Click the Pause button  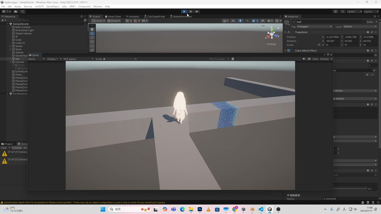coord(190,11)
